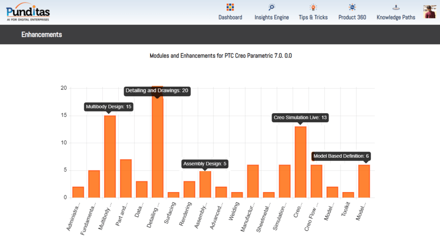Image resolution: width=440 pixels, height=242 pixels.
Task: Click the Knowledge Paths icon
Action: click(x=396, y=7)
